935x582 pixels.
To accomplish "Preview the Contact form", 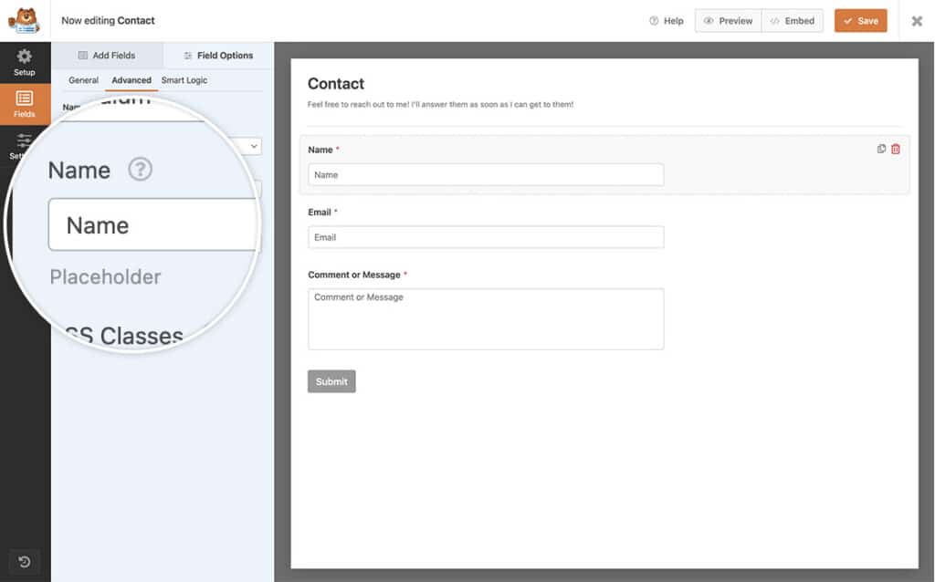I will (x=728, y=20).
